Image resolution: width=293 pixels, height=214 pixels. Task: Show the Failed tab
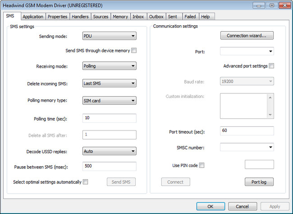pos(190,16)
